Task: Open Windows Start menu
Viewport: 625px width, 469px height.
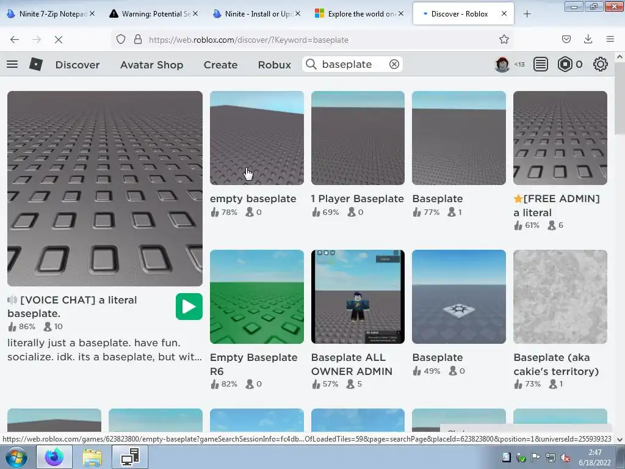Action: click(x=16, y=457)
